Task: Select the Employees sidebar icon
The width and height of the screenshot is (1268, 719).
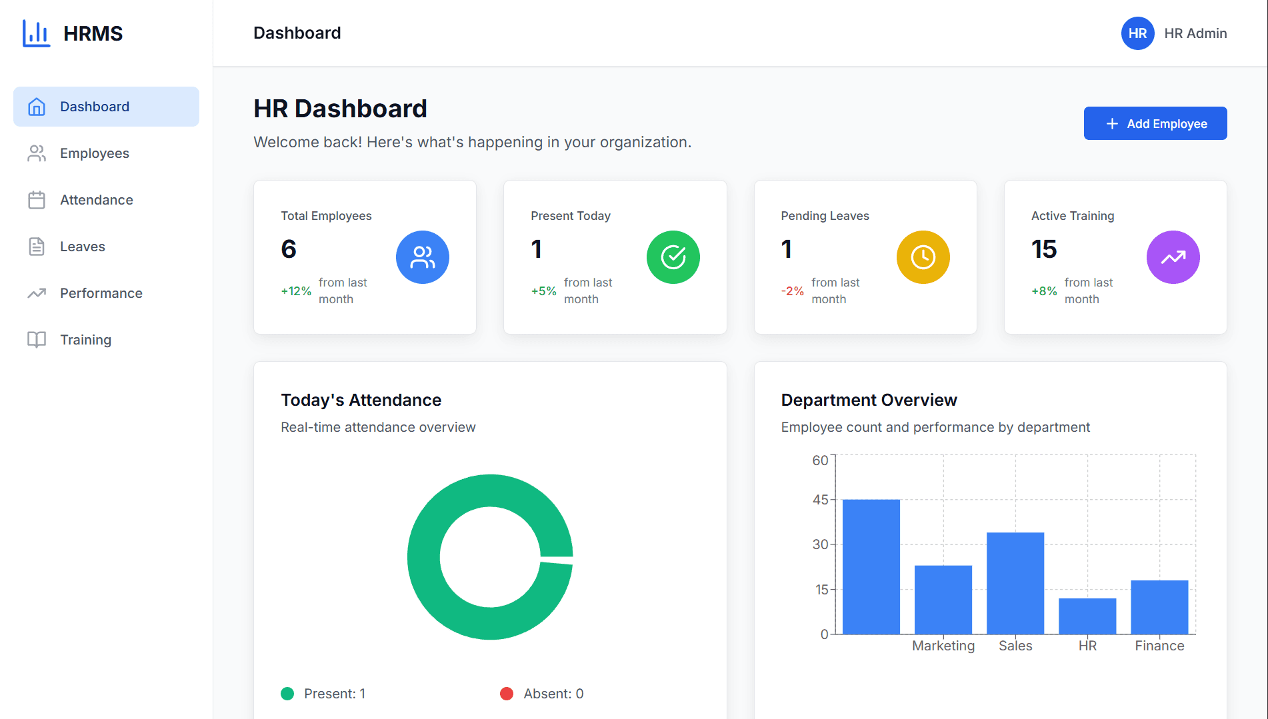Action: (37, 153)
